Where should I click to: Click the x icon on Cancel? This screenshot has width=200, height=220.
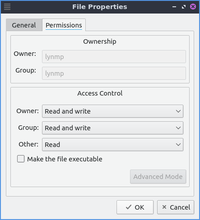[164, 207]
